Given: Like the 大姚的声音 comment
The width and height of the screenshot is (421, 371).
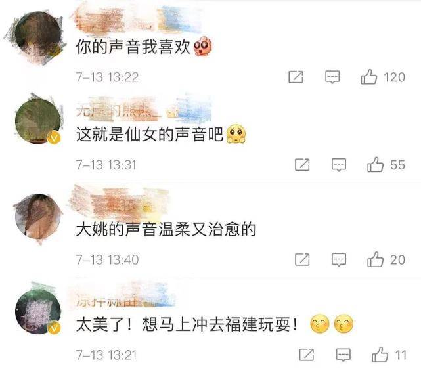Looking at the screenshot, I should coord(376,259).
